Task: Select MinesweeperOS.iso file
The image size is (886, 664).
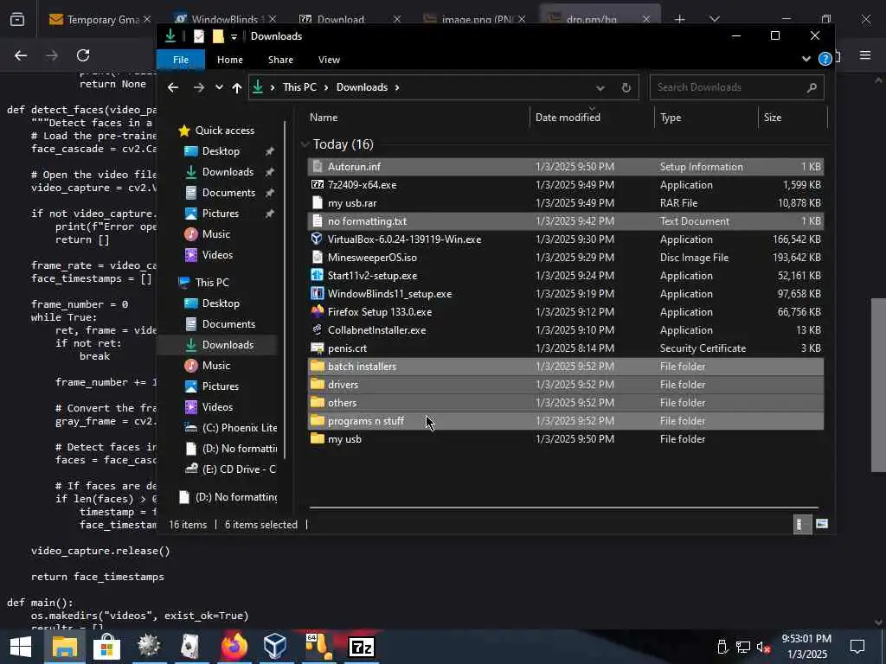Action: click(x=566, y=258)
